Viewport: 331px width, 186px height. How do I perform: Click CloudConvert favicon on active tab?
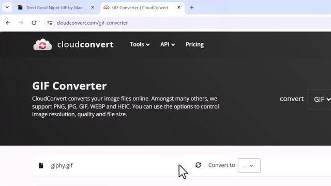[107, 8]
